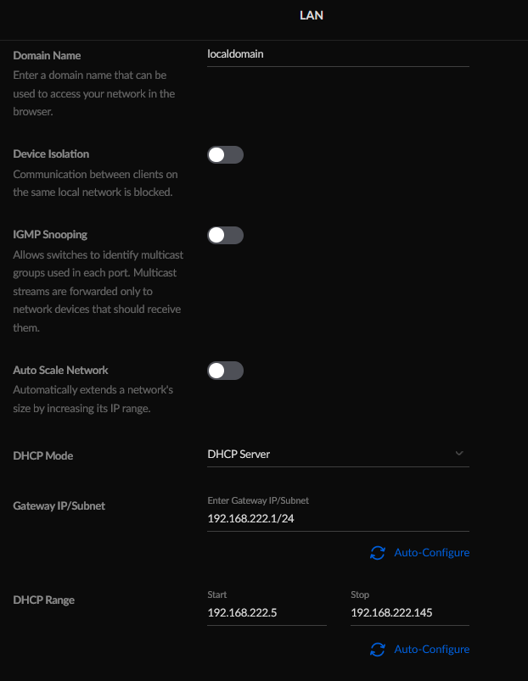This screenshot has width=528, height=681.
Task: Click the DHCP Mode label
Action: (43, 455)
